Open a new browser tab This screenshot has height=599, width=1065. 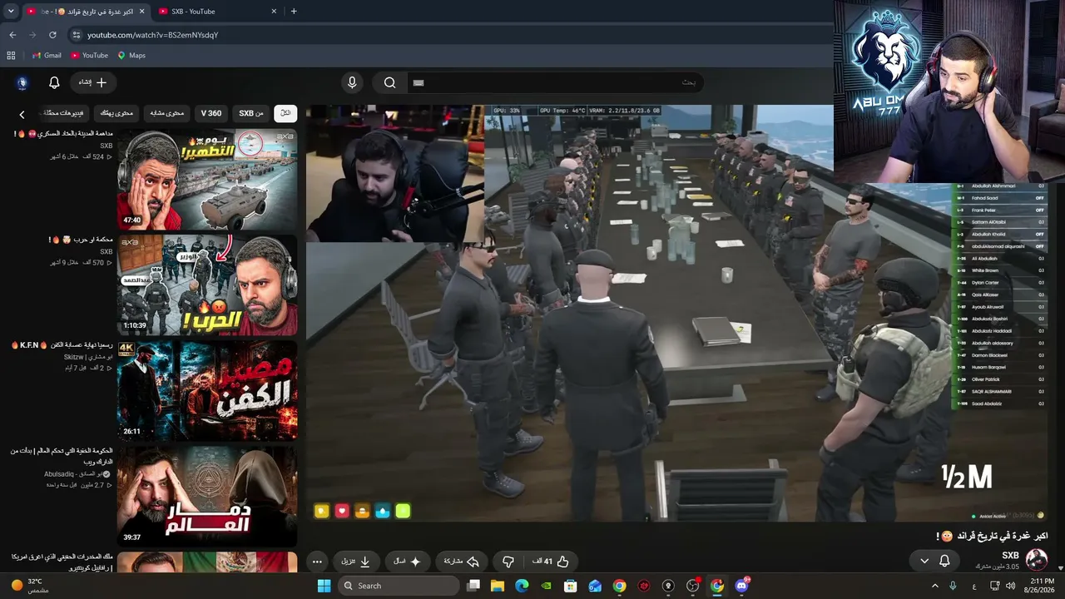[294, 12]
